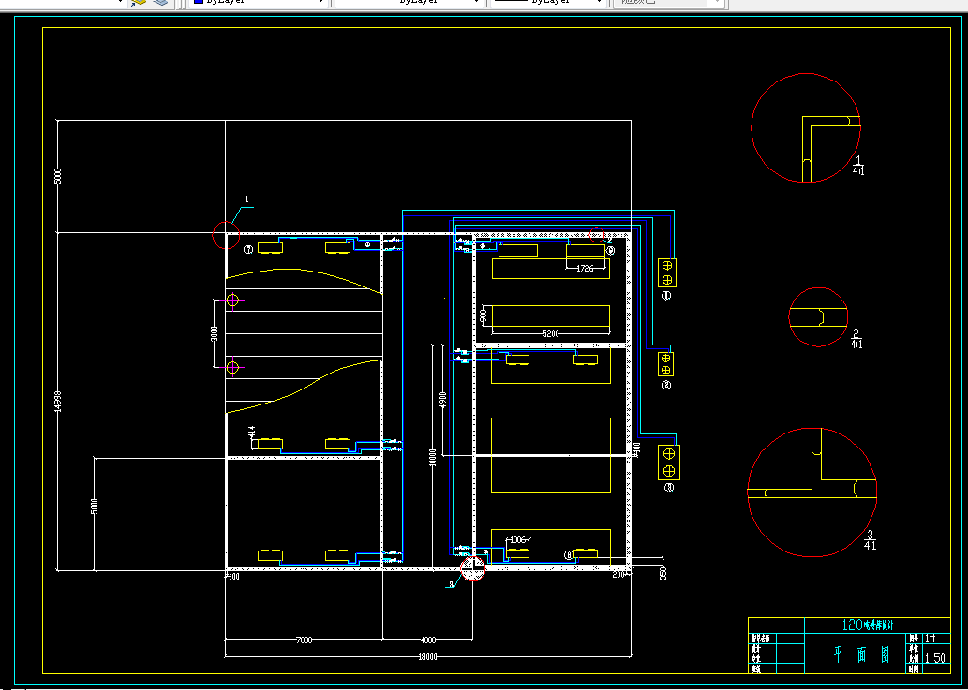Select the 7000 horizontal dimension text
The height and width of the screenshot is (690, 968).
point(304,640)
